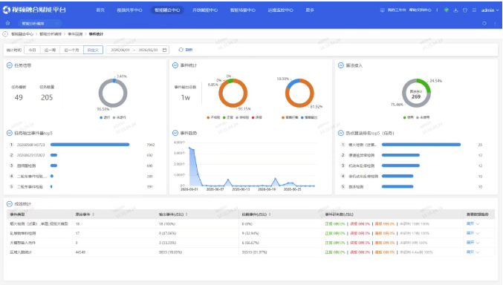Toggle green 正报 legend in 事件统计
This screenshot has width=503, height=285.
coord(228,118)
